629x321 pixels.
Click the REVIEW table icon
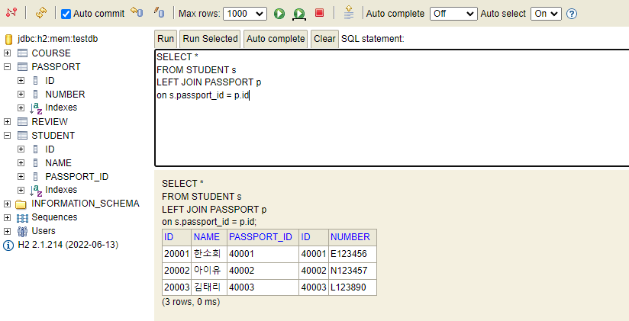coord(22,121)
